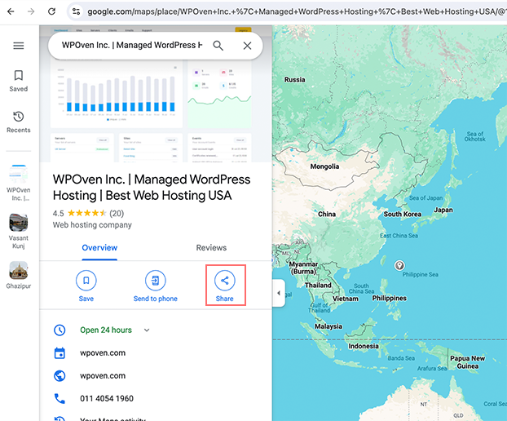Click the google.com/maps URL address bar
This screenshot has width=507, height=421.
[x=296, y=11]
